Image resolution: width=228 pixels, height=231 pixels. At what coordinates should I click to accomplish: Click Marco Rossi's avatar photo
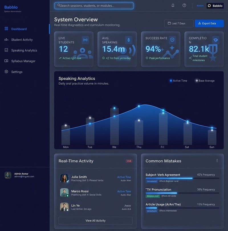pyautogui.click(x=64, y=192)
